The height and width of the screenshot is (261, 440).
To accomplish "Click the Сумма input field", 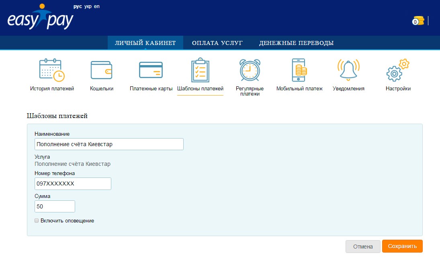I will (55, 206).
